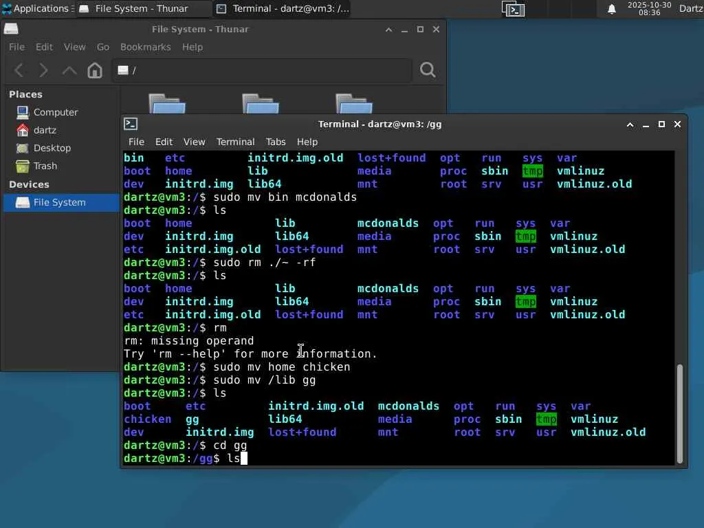Click the Thunar location path bar
This screenshot has height=528, width=704.
tap(262, 70)
